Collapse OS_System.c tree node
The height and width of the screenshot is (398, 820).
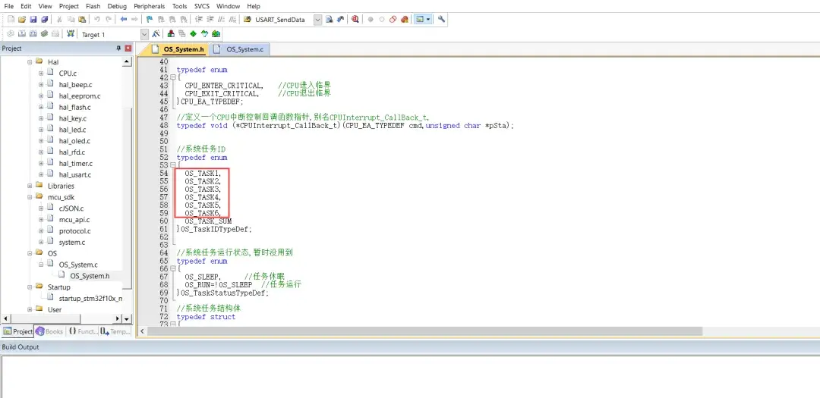coord(41,265)
